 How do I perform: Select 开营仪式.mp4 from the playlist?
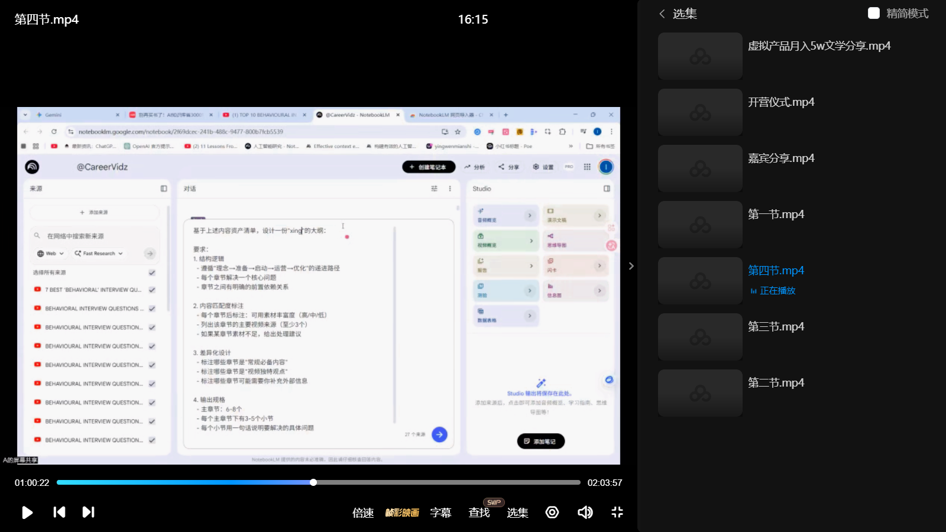point(780,102)
